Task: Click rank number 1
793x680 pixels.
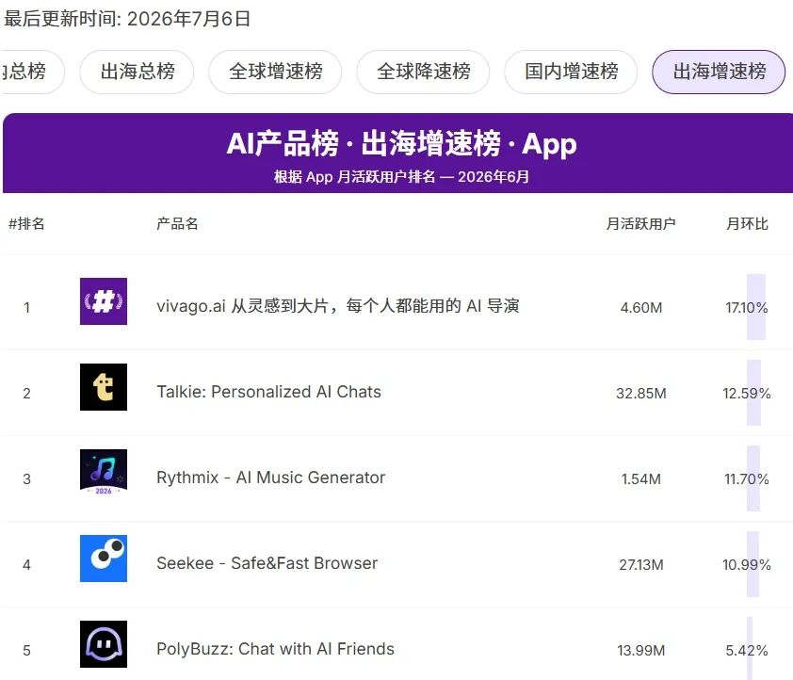Action: (26, 307)
